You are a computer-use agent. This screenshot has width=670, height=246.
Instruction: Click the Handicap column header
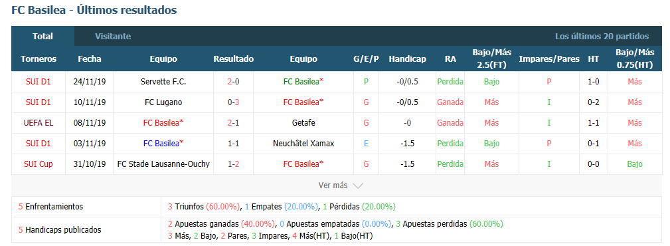tap(407, 59)
